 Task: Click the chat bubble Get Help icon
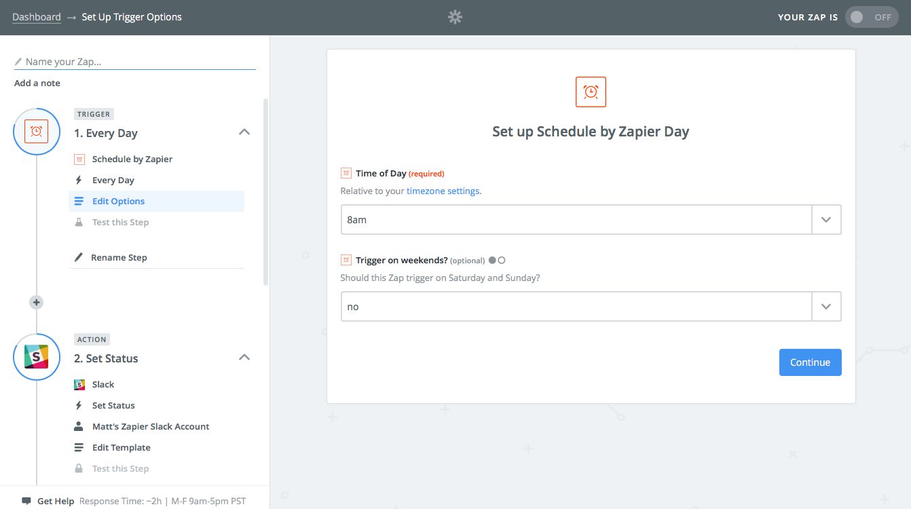point(26,501)
